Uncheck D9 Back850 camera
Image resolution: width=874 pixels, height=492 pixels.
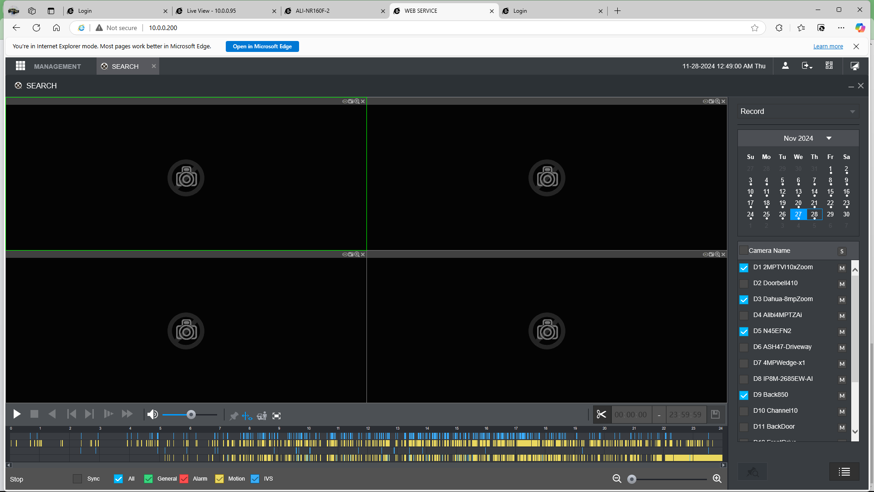tap(744, 395)
